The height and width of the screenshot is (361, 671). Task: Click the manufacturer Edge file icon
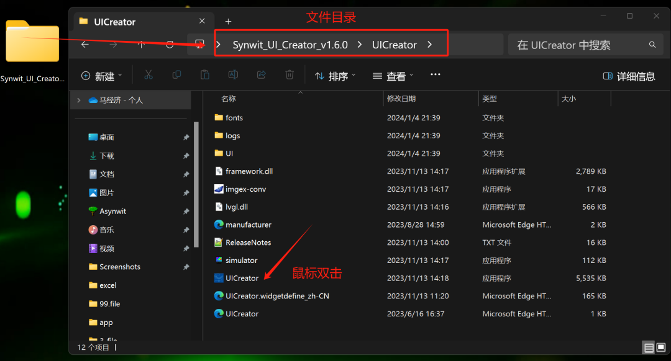click(219, 225)
